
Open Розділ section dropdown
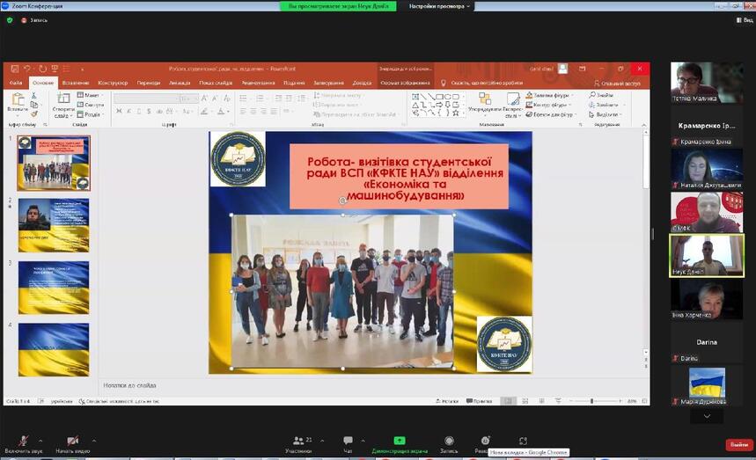(x=90, y=114)
